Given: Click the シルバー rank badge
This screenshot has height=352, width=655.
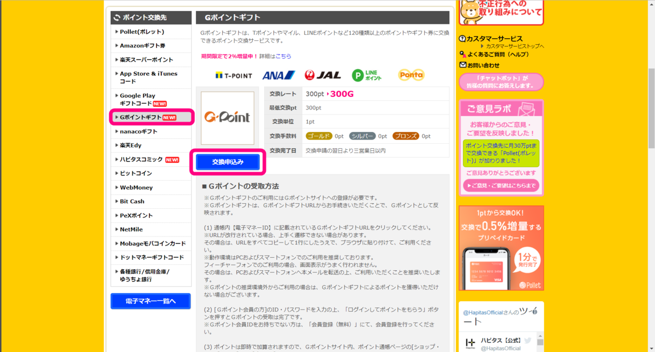Looking at the screenshot, I should [x=362, y=136].
